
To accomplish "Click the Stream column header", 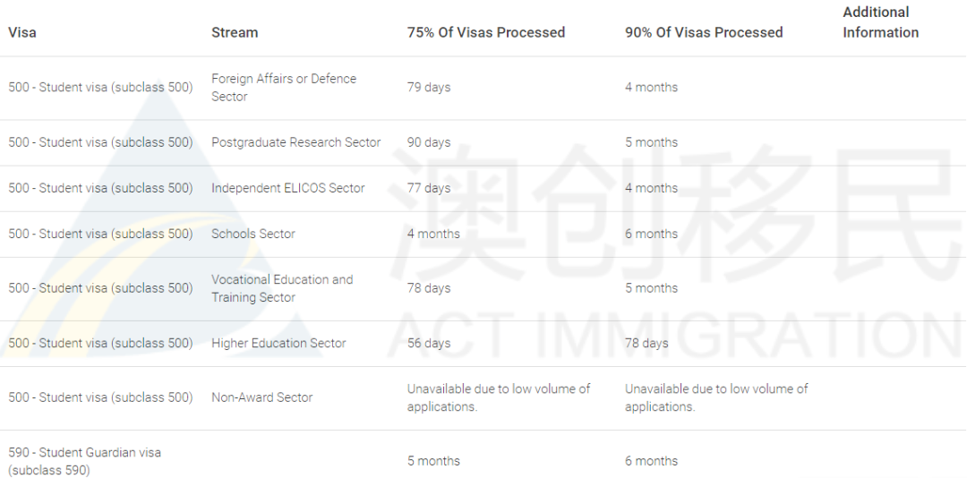I will 235,32.
